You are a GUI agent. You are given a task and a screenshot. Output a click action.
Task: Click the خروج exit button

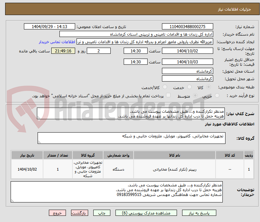[x=57, y=213]
